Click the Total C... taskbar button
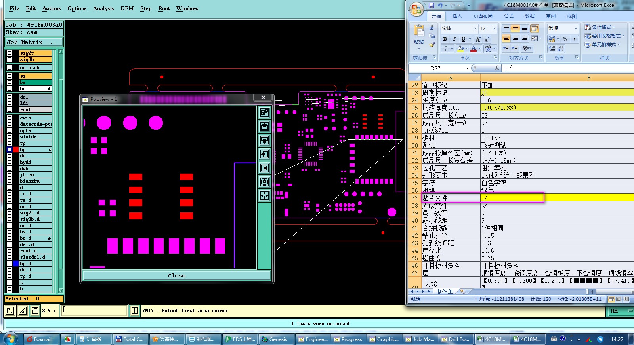This screenshot has height=345, width=634. [131, 339]
